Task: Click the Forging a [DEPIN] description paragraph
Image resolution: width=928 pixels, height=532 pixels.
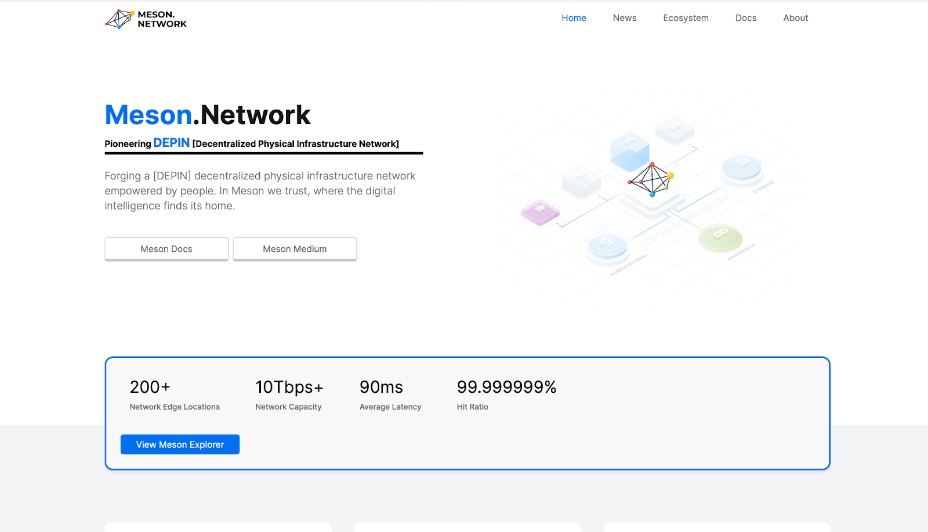Action: pyautogui.click(x=260, y=191)
